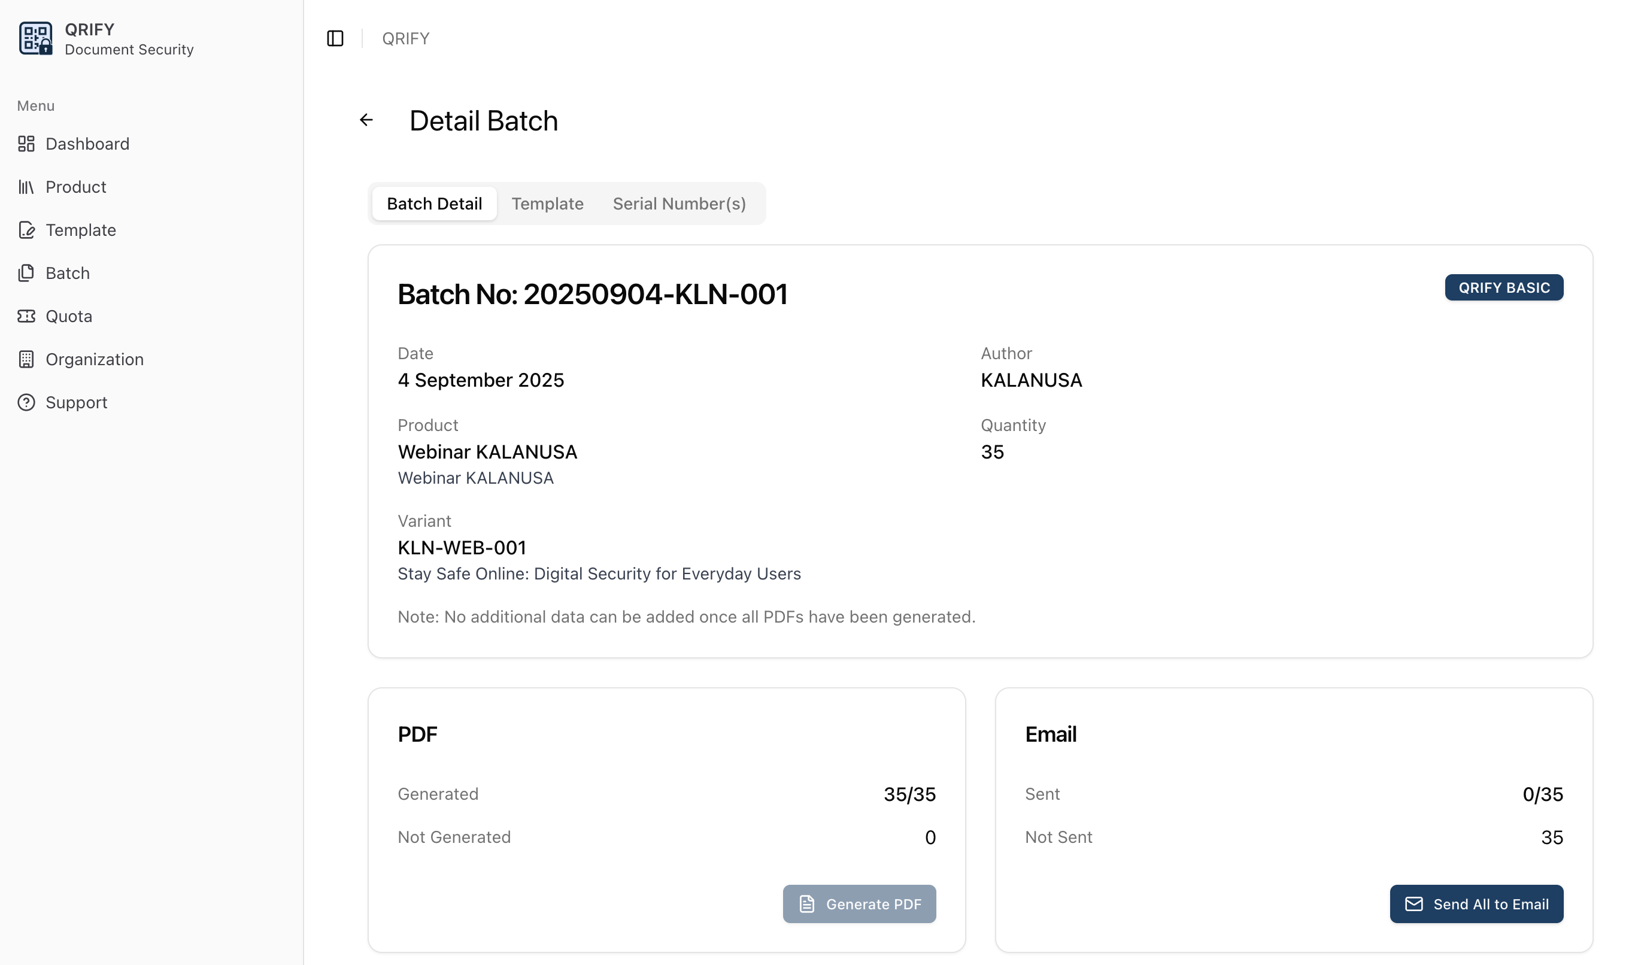Click the Generate PDF button

coord(859,904)
